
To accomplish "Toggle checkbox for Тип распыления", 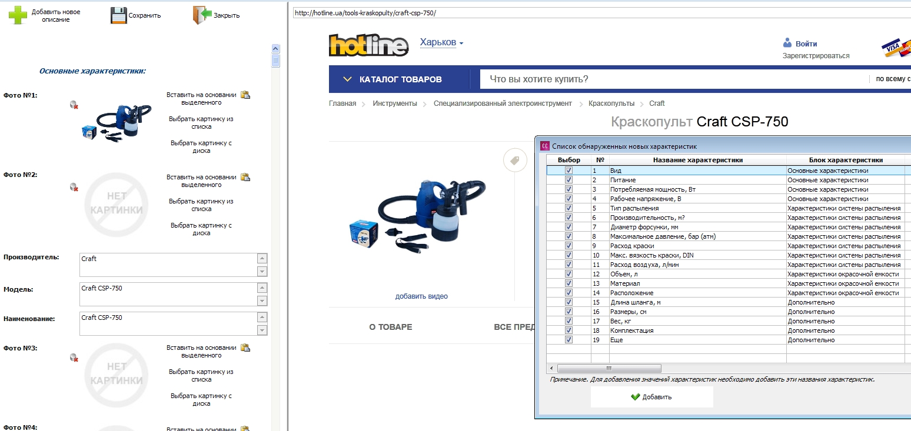I will 568,208.
